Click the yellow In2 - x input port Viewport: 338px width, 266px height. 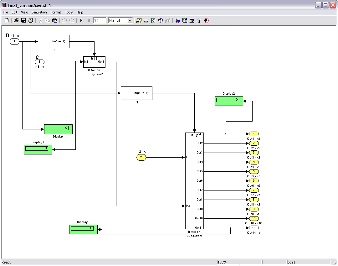[x=141, y=157]
